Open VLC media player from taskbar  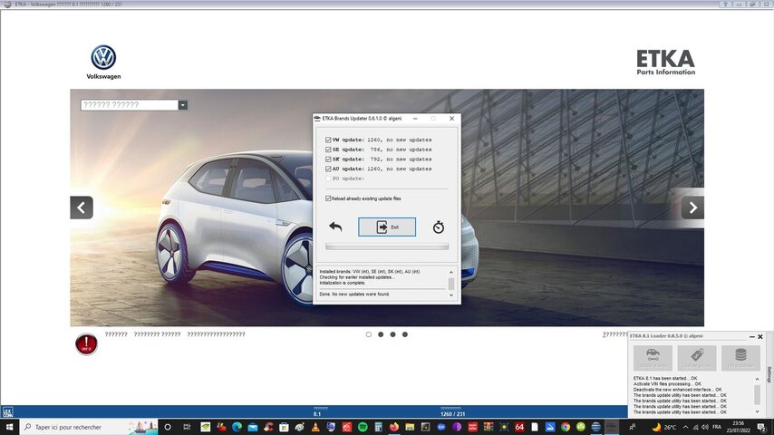tap(315, 427)
